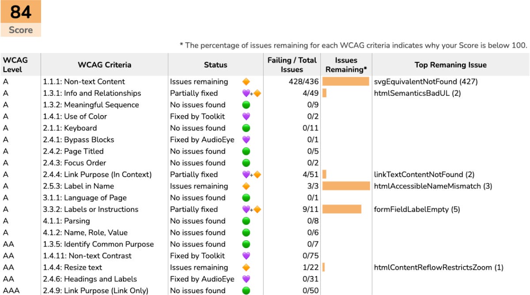530x295 pixels.
Task: Click orange diamond for Label in Name
Action: (246, 186)
